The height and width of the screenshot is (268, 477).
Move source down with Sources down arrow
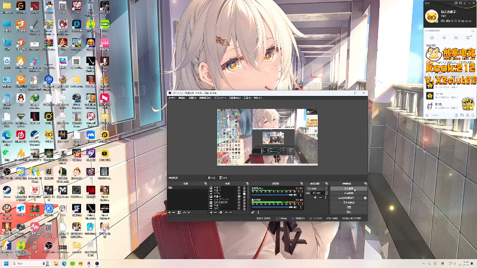(230, 213)
